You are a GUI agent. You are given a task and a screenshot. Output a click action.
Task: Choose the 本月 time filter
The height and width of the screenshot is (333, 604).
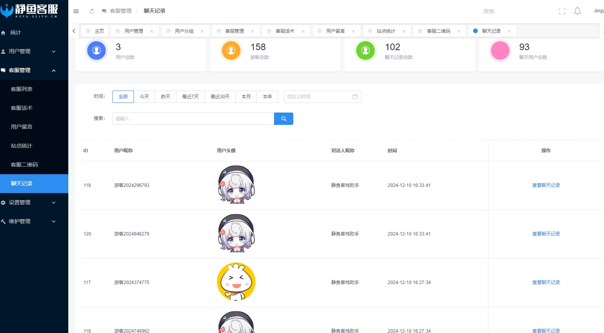[246, 97]
